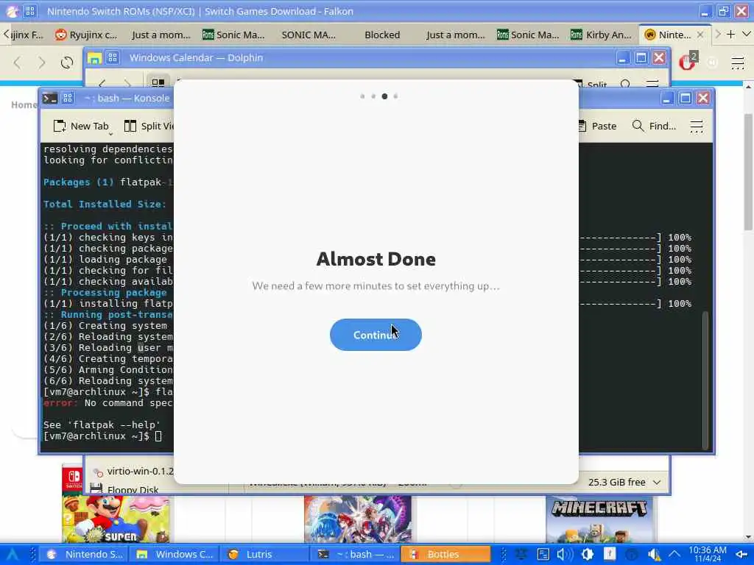754x565 pixels.
Task: Switch to Nintendo S... taskbar entry
Action: [85, 554]
